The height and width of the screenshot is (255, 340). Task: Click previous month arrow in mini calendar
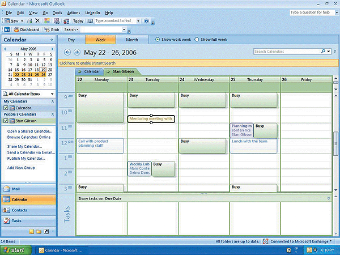coord(5,49)
